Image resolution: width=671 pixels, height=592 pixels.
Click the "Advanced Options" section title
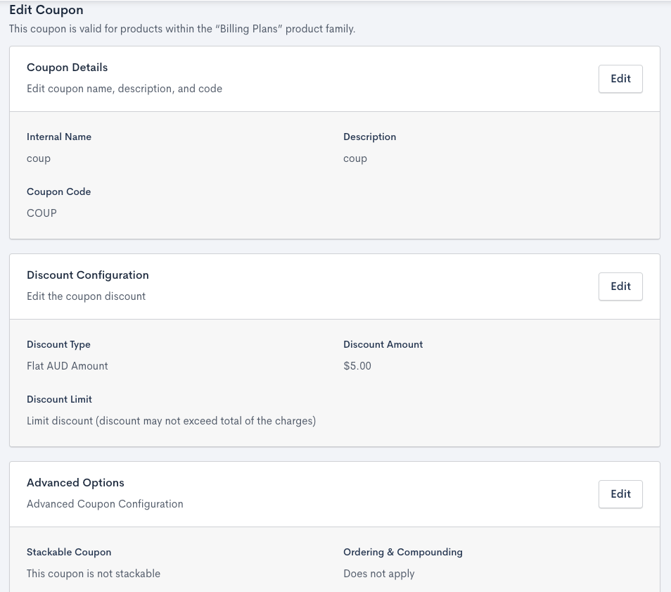point(75,483)
